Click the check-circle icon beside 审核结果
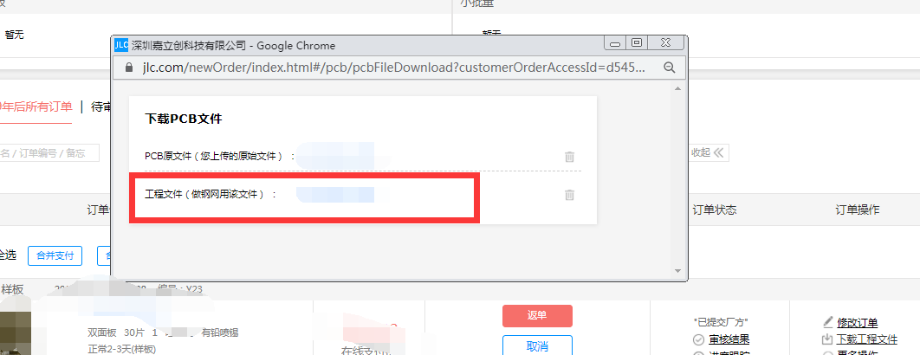The width and height of the screenshot is (920, 355). pyautogui.click(x=699, y=339)
